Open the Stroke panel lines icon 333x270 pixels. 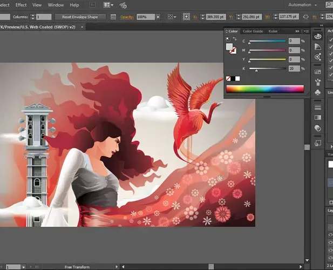[x=318, y=107]
